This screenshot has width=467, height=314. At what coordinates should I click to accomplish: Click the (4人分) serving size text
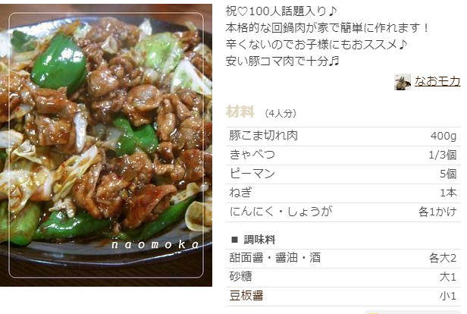[281, 113]
